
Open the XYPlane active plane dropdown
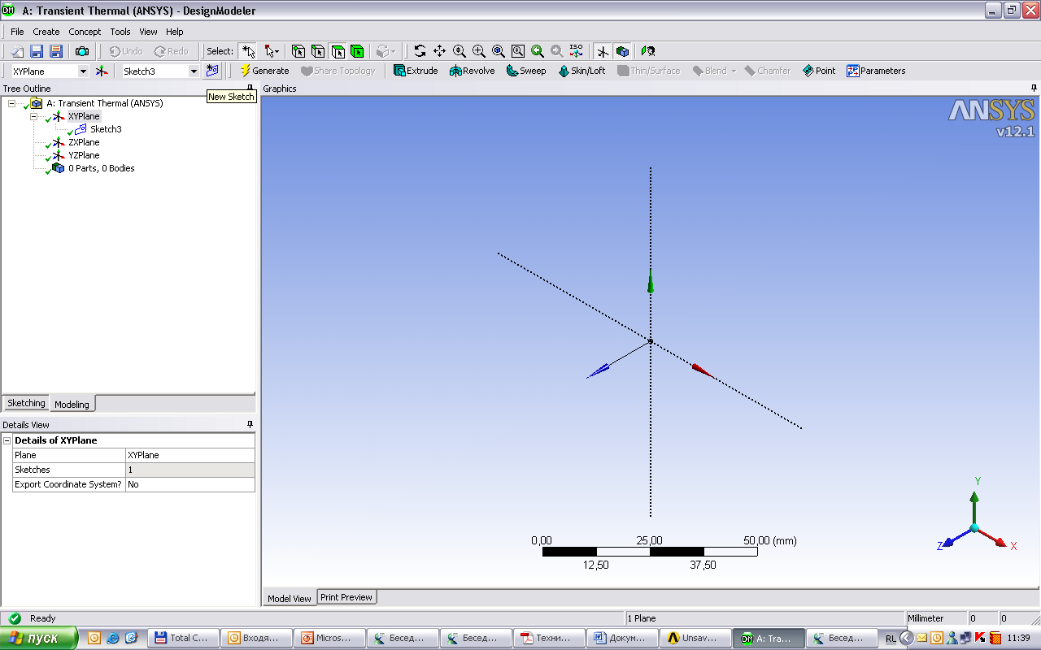[82, 71]
